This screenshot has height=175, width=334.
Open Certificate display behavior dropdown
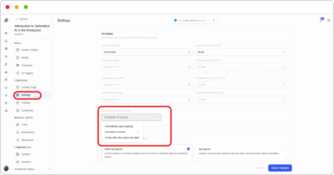pyautogui.click(x=131, y=117)
